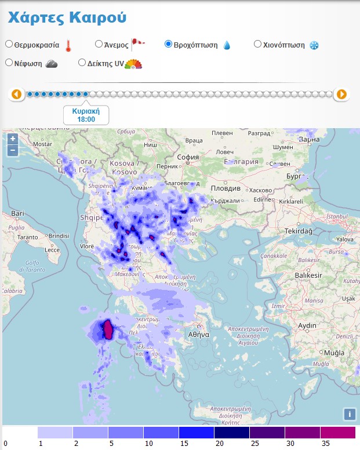
Task: Click the thermometer icon
Action: pyautogui.click(x=68, y=46)
